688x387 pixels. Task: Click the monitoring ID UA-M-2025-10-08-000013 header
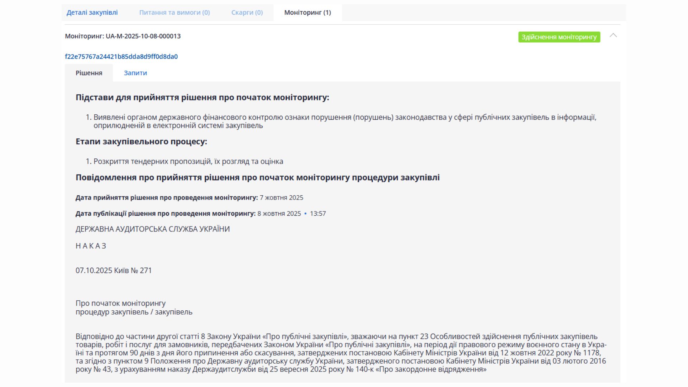123,36
